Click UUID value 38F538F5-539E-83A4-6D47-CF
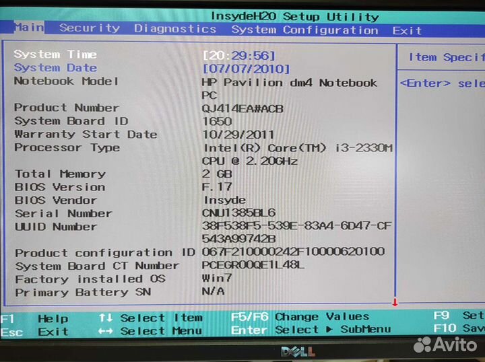 point(296,226)
